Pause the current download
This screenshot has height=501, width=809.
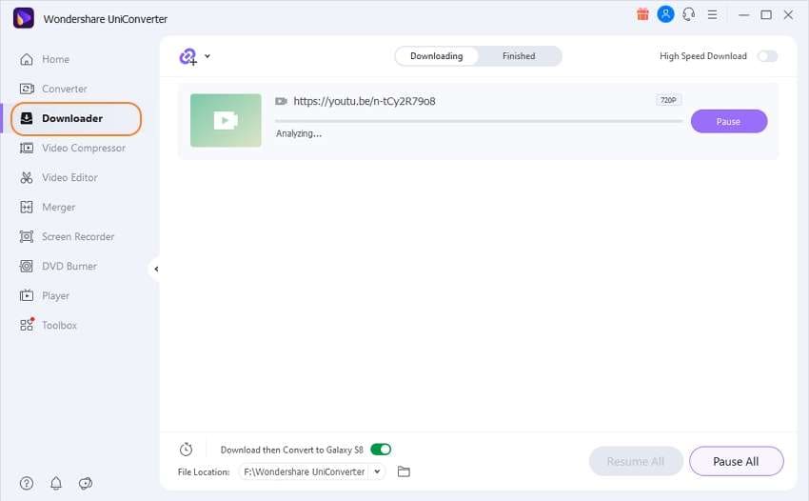point(728,121)
